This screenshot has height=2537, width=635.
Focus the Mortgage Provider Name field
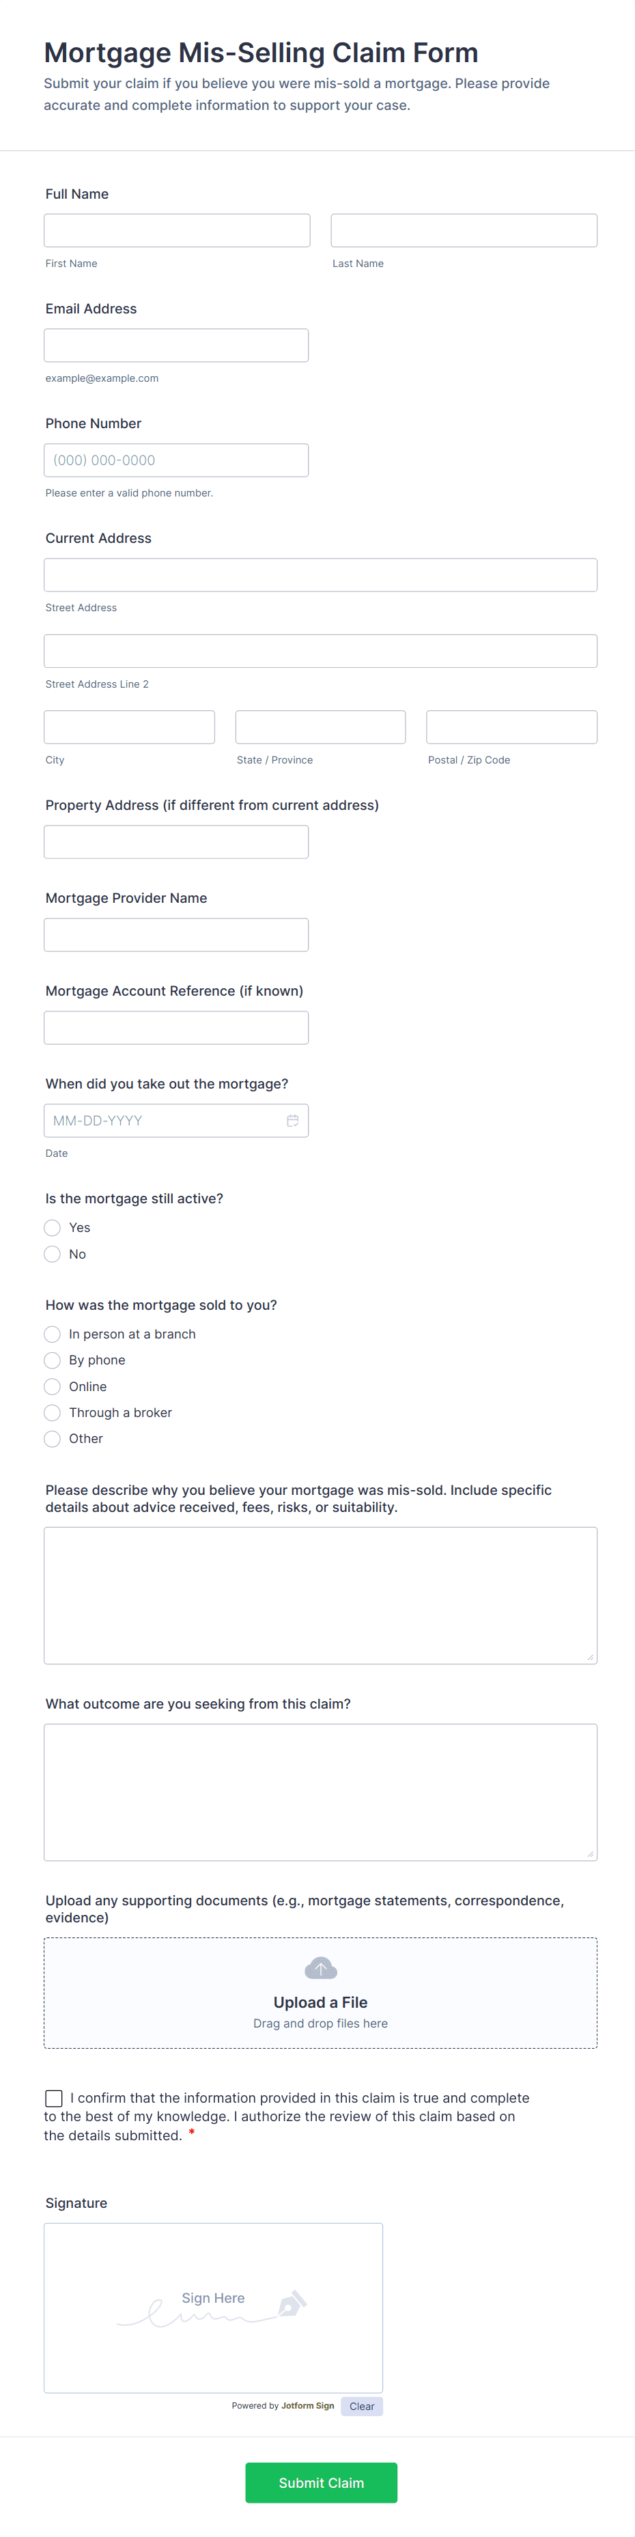coord(176,935)
